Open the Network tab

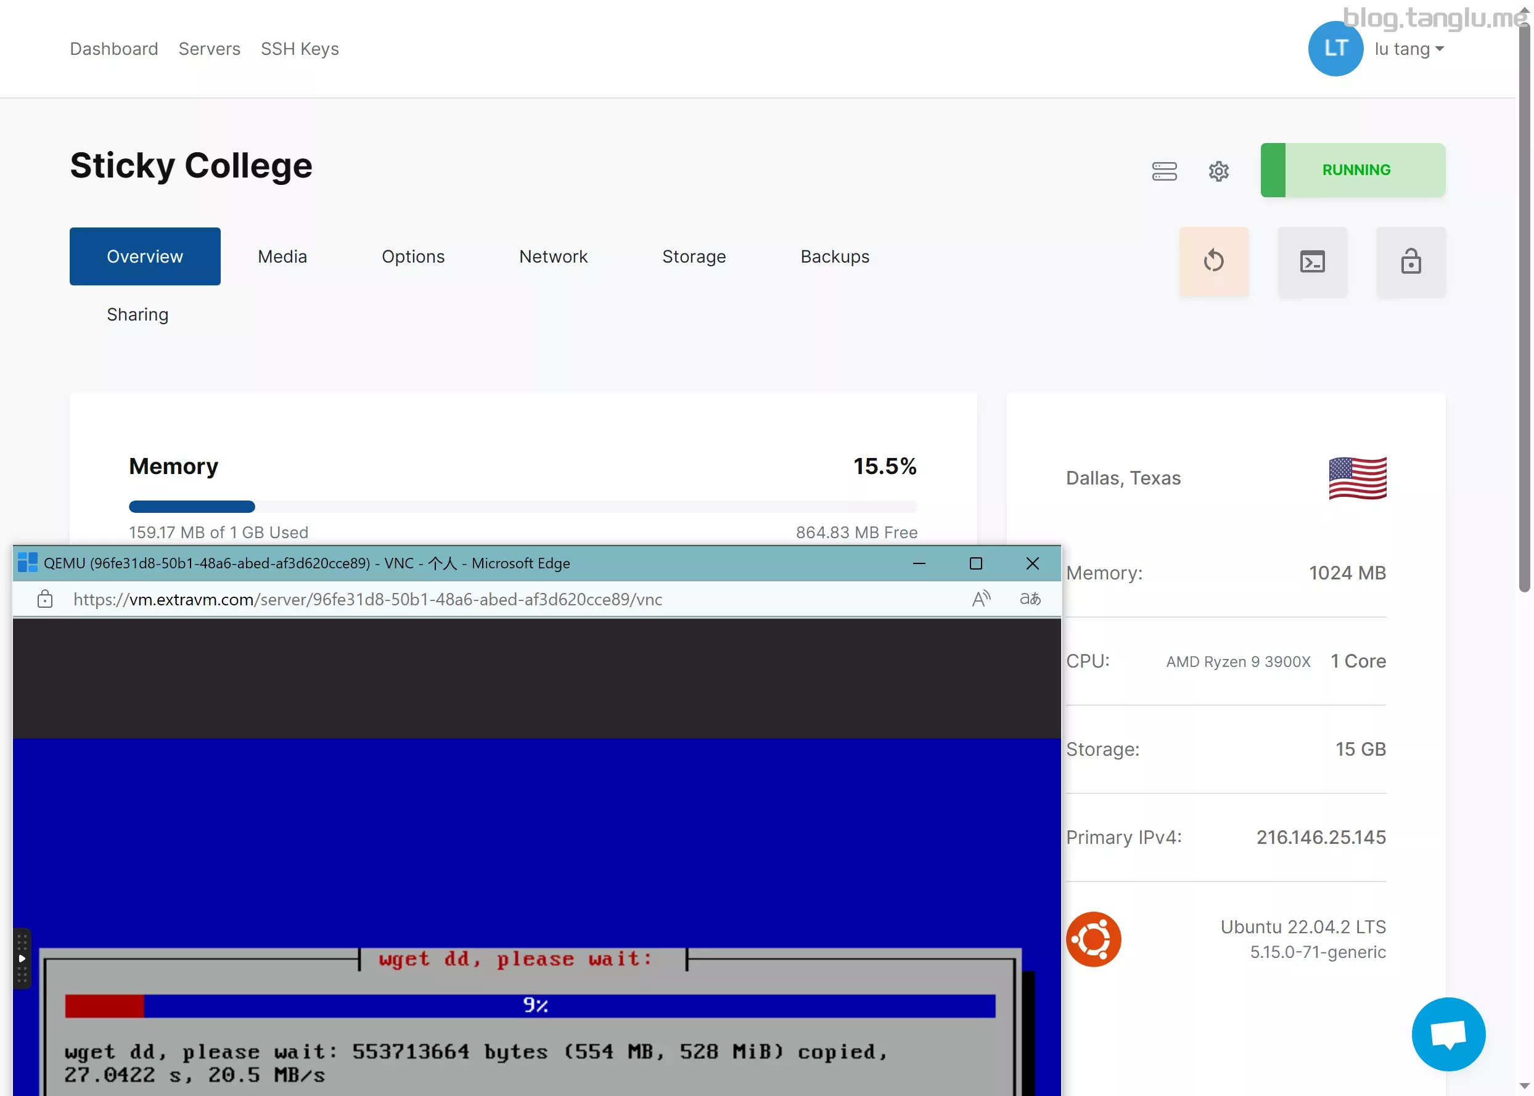click(552, 256)
